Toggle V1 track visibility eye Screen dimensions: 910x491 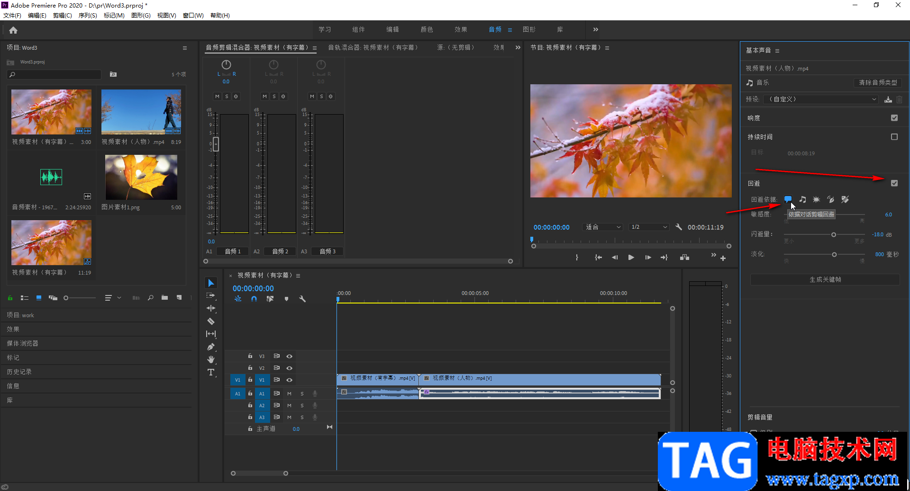click(x=289, y=380)
